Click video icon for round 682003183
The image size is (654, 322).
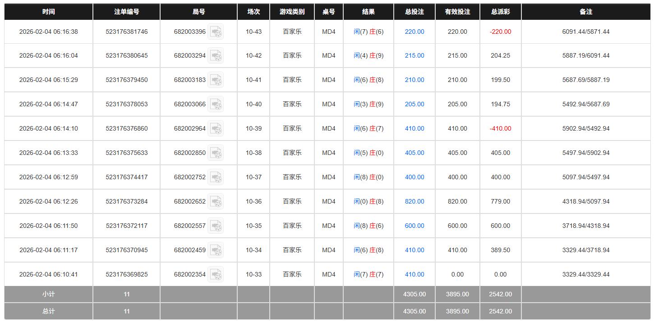pos(216,80)
